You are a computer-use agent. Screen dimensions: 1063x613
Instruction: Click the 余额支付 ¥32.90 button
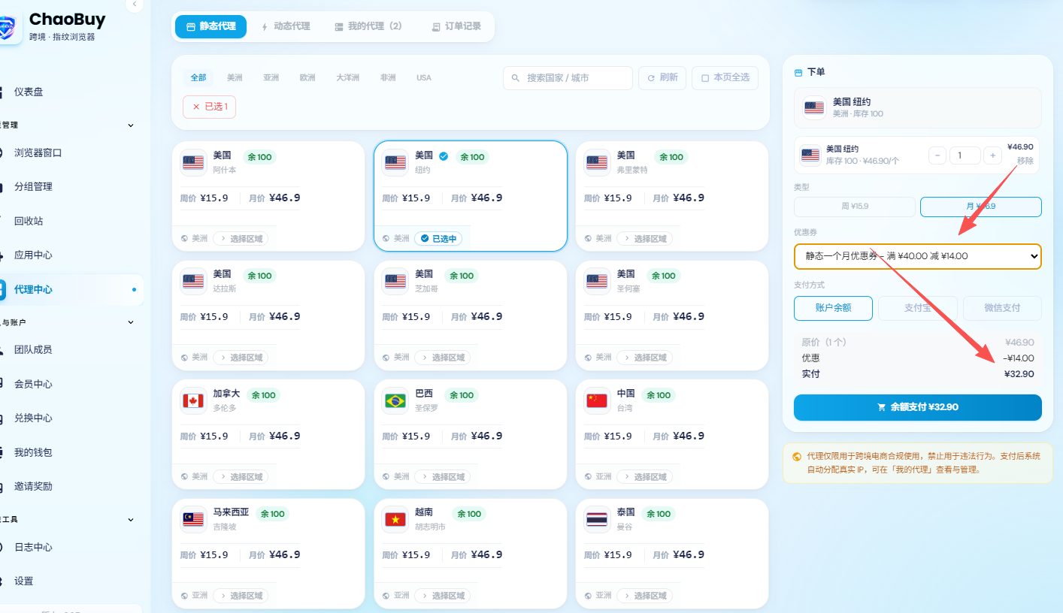[x=918, y=407]
